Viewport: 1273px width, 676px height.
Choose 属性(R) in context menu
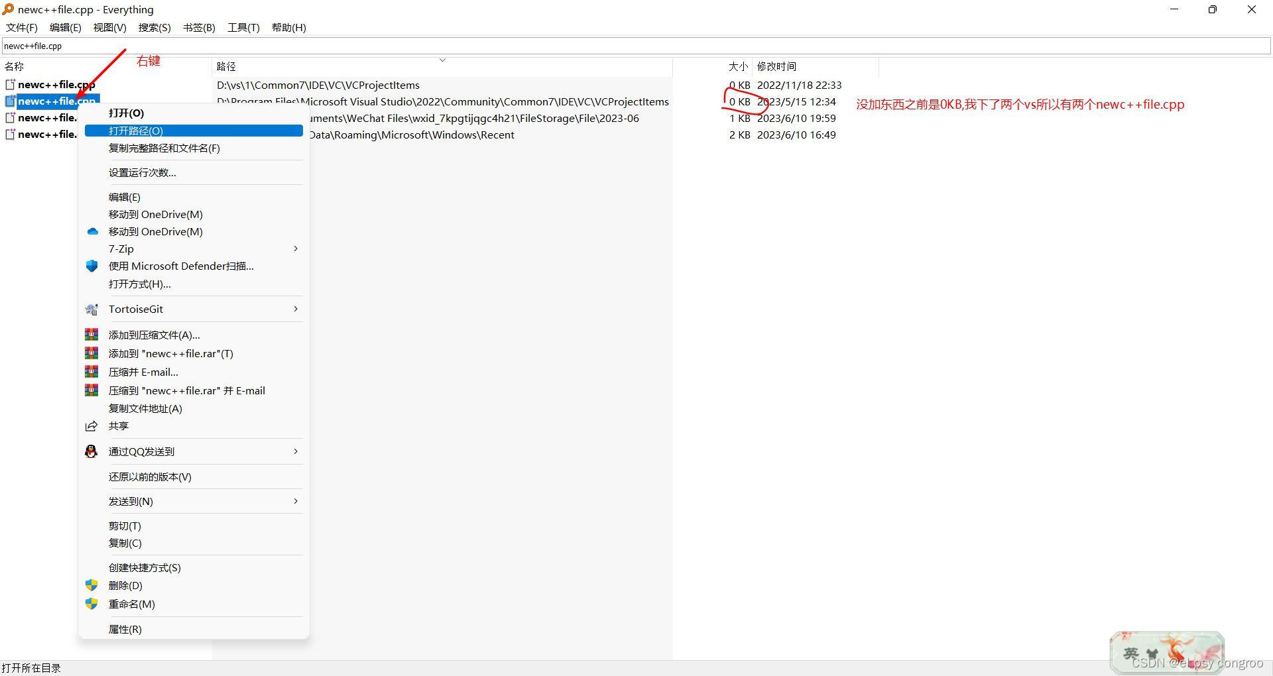194,629
